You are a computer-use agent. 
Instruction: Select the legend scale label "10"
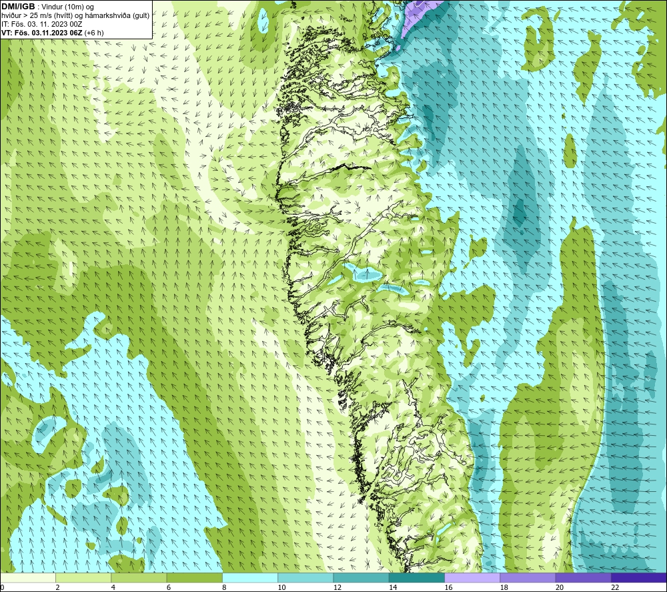(x=281, y=588)
